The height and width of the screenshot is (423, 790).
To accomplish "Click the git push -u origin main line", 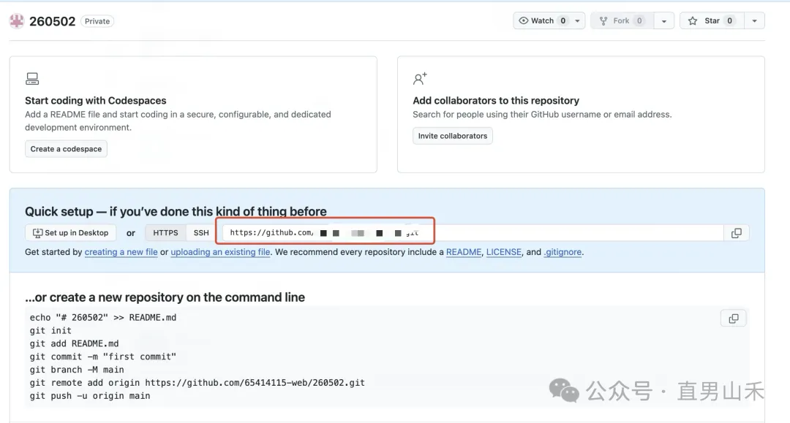I will tap(90, 396).
